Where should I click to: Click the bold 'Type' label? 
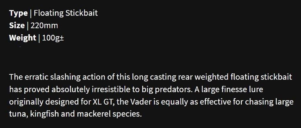(x=18, y=13)
